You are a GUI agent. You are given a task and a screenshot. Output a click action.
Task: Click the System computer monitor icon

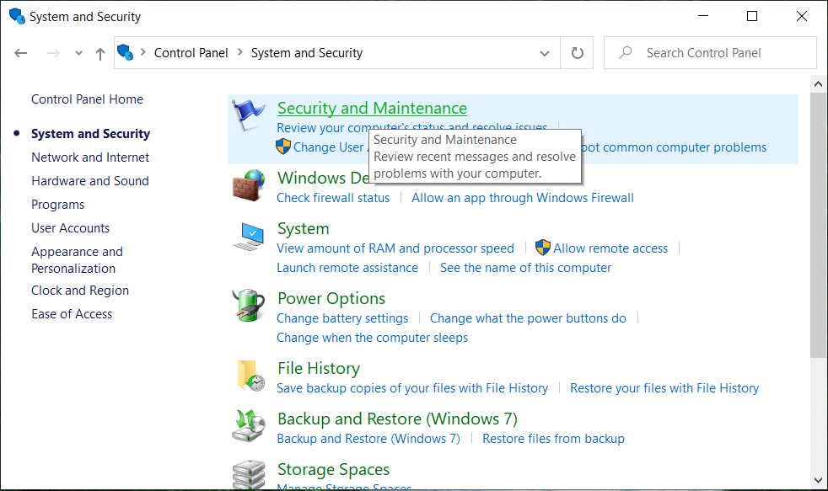point(250,237)
